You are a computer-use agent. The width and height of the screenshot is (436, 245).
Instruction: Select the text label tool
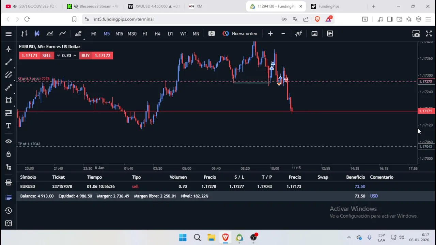pos(9,126)
